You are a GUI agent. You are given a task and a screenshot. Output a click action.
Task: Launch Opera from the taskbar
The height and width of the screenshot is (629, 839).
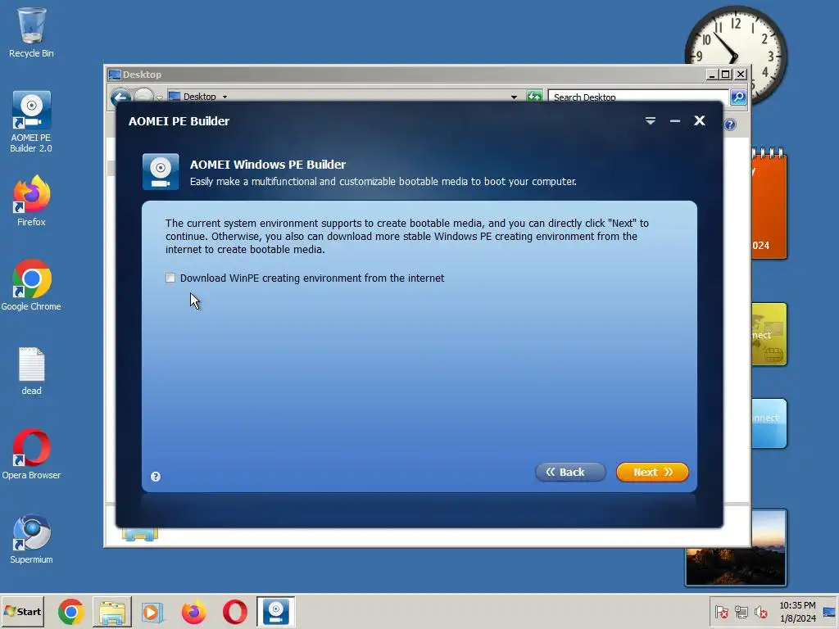(x=234, y=612)
